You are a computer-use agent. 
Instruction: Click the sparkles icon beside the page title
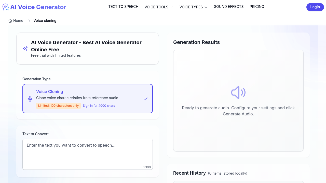(x=25, y=49)
